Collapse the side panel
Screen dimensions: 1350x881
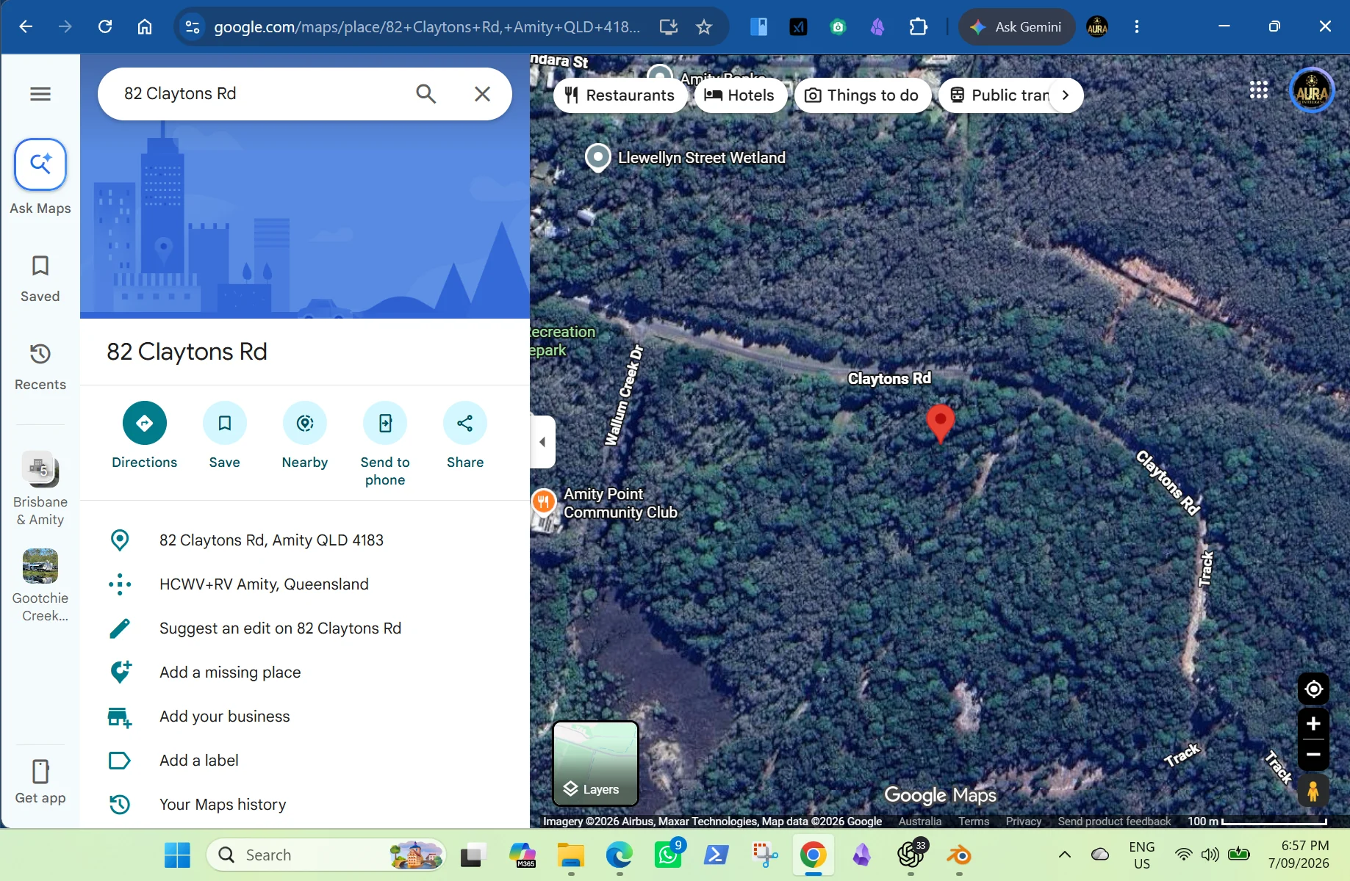[542, 442]
